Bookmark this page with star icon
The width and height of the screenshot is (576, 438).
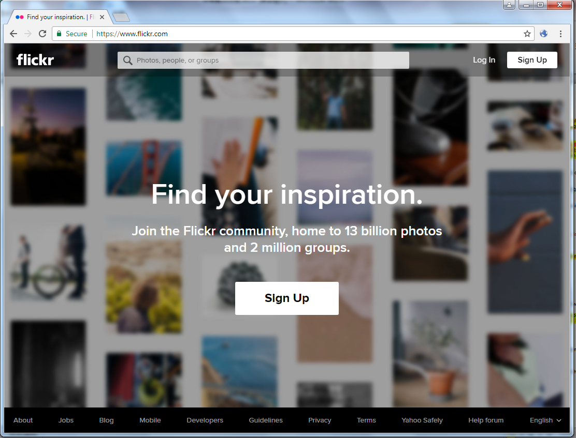pyautogui.click(x=527, y=34)
